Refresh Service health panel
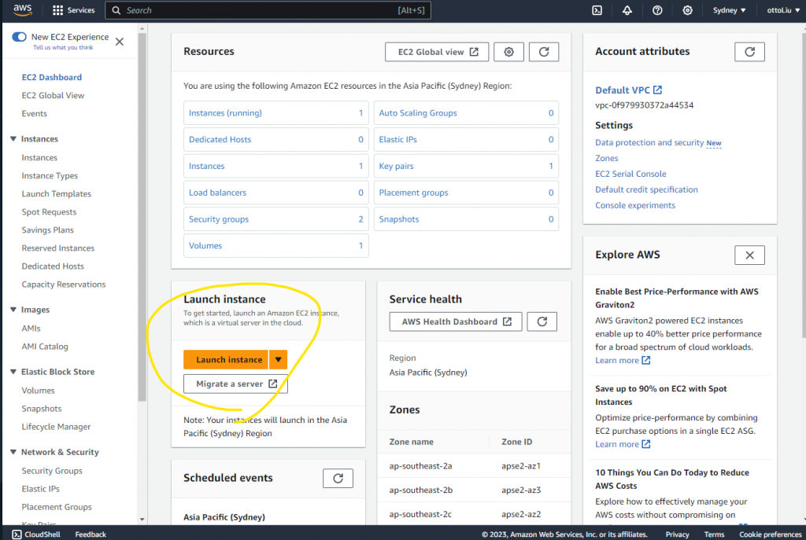Viewport: 806px width, 540px height. click(x=542, y=321)
